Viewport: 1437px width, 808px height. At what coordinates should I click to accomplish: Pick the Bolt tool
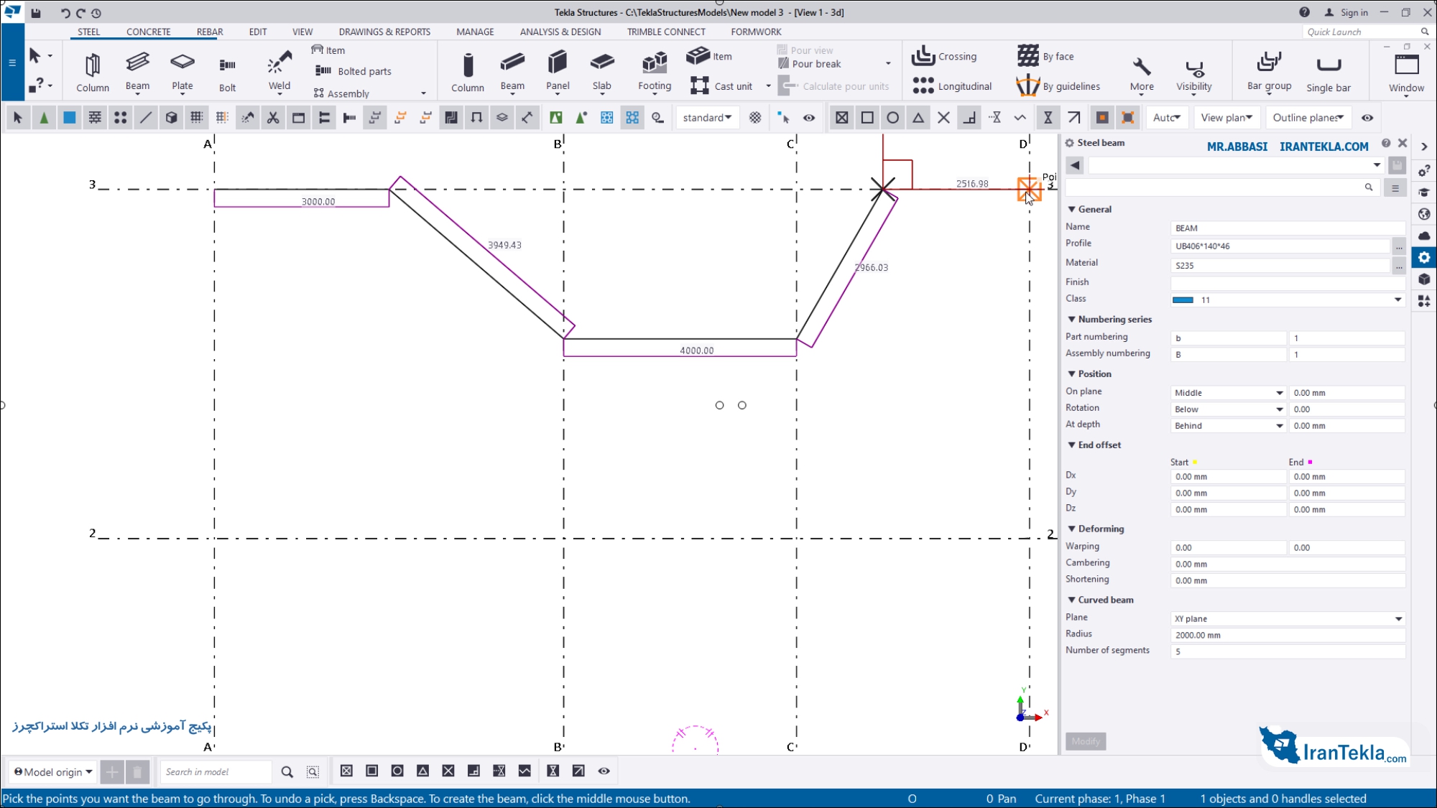tap(227, 72)
